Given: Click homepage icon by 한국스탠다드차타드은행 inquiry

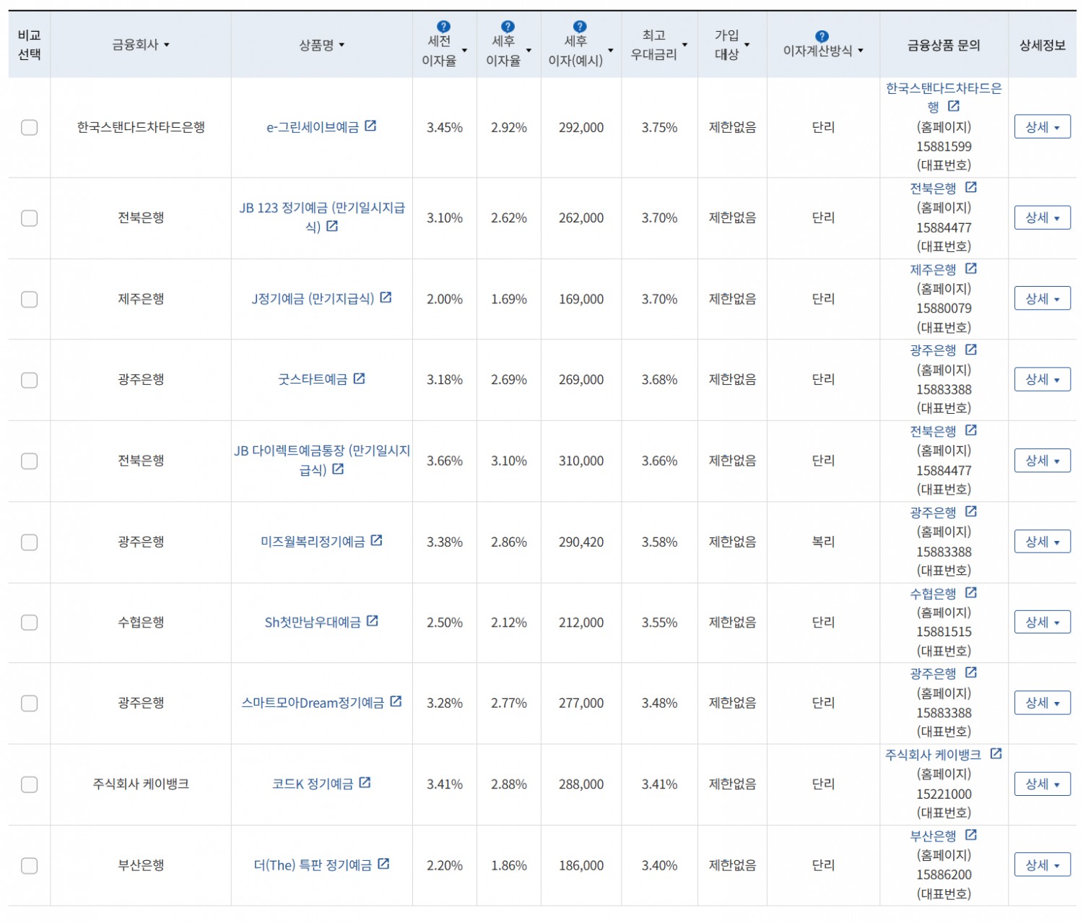Looking at the screenshot, I should pyautogui.click(x=954, y=106).
